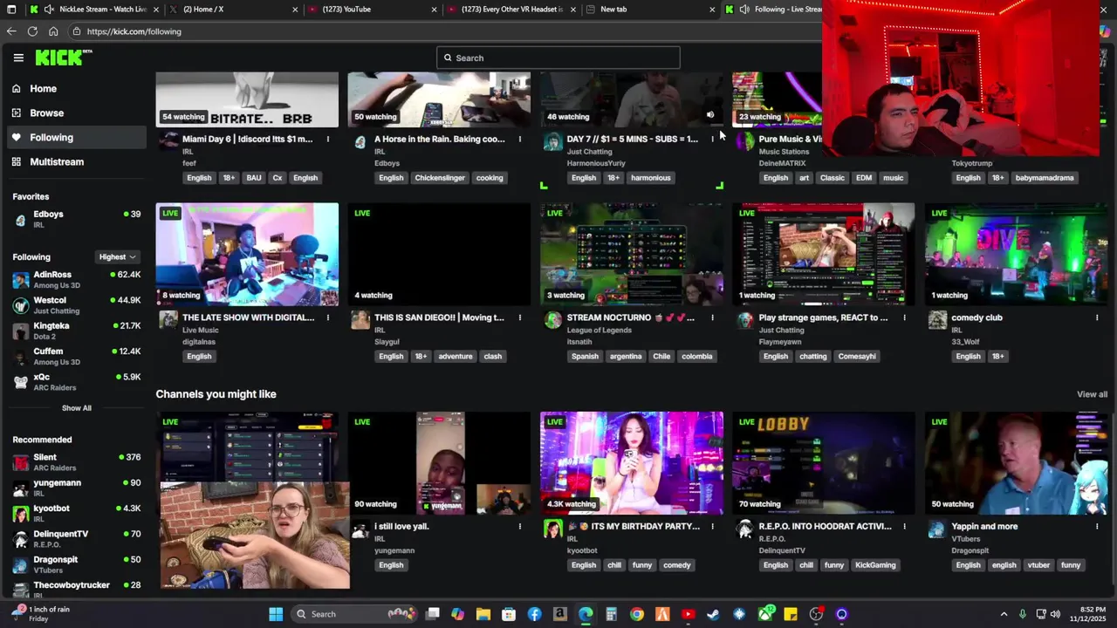Open options menu for STREAM NOCTURNO
1117x628 pixels.
tap(712, 317)
